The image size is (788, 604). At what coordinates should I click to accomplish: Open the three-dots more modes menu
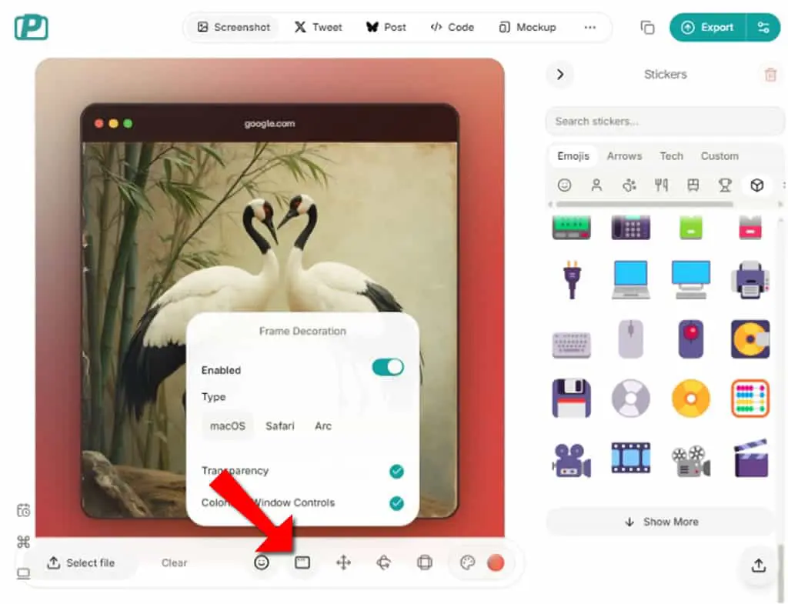(x=590, y=27)
